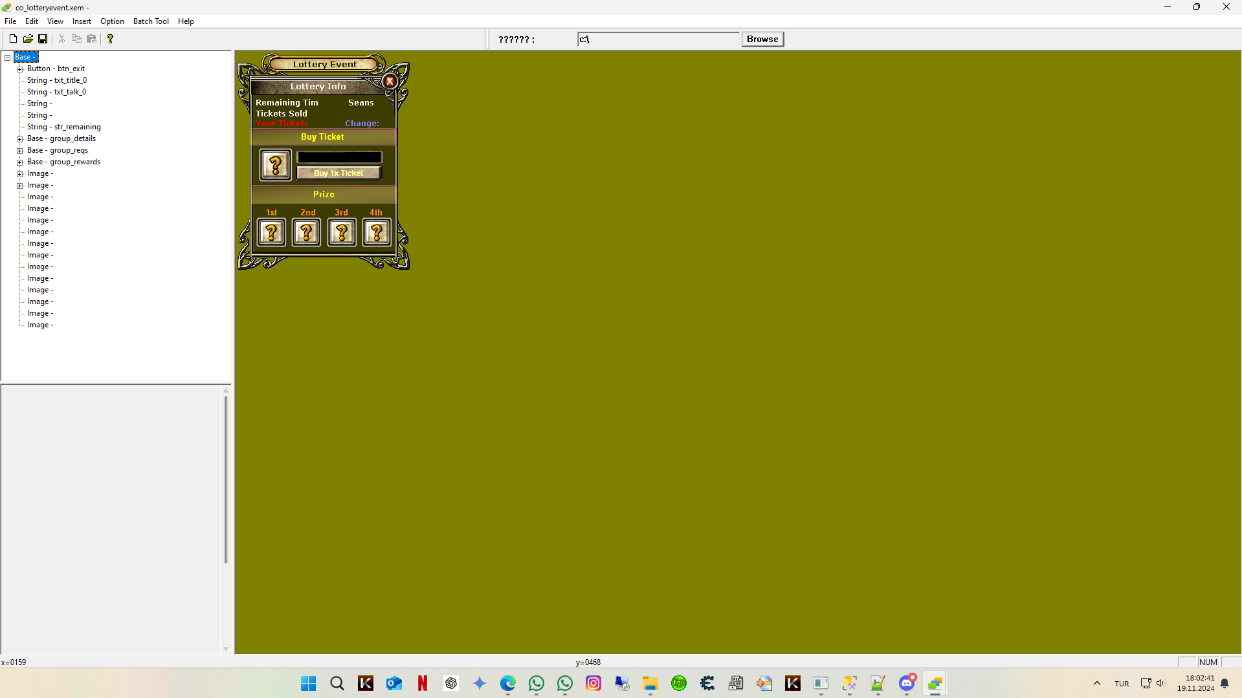Open help via the question mark icon
Image resolution: width=1242 pixels, height=698 pixels.
(110, 38)
